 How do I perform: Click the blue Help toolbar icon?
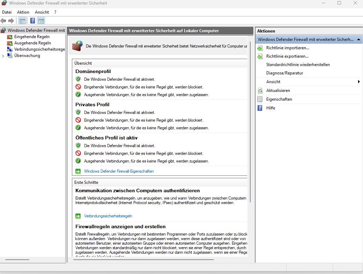click(x=32, y=21)
